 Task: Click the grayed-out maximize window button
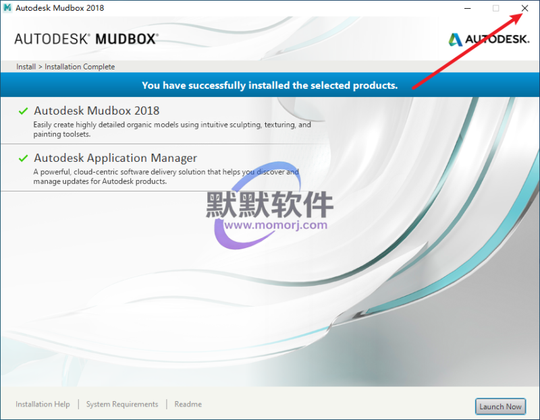pos(495,8)
